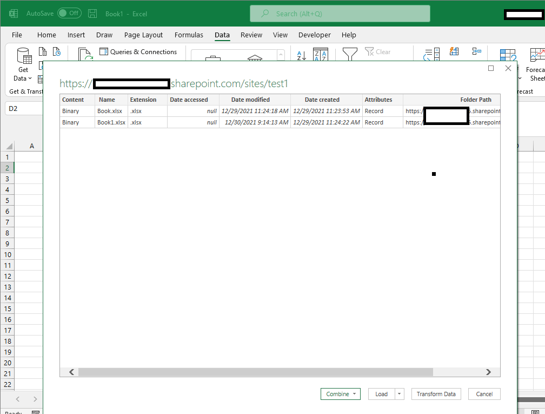Click the Extension column header
The width and height of the screenshot is (545, 414).
tap(148, 100)
